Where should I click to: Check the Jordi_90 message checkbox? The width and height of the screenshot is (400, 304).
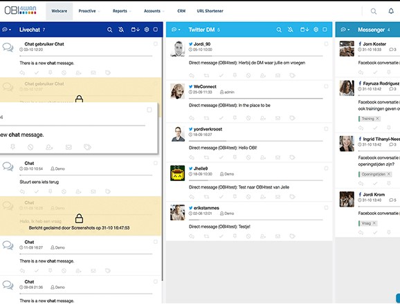[326, 44]
